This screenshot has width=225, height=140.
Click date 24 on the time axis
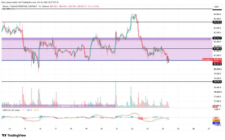163,129
